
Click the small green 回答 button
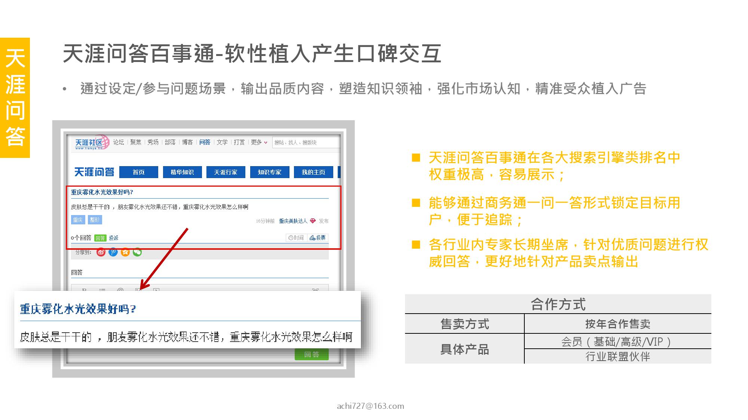[100, 238]
